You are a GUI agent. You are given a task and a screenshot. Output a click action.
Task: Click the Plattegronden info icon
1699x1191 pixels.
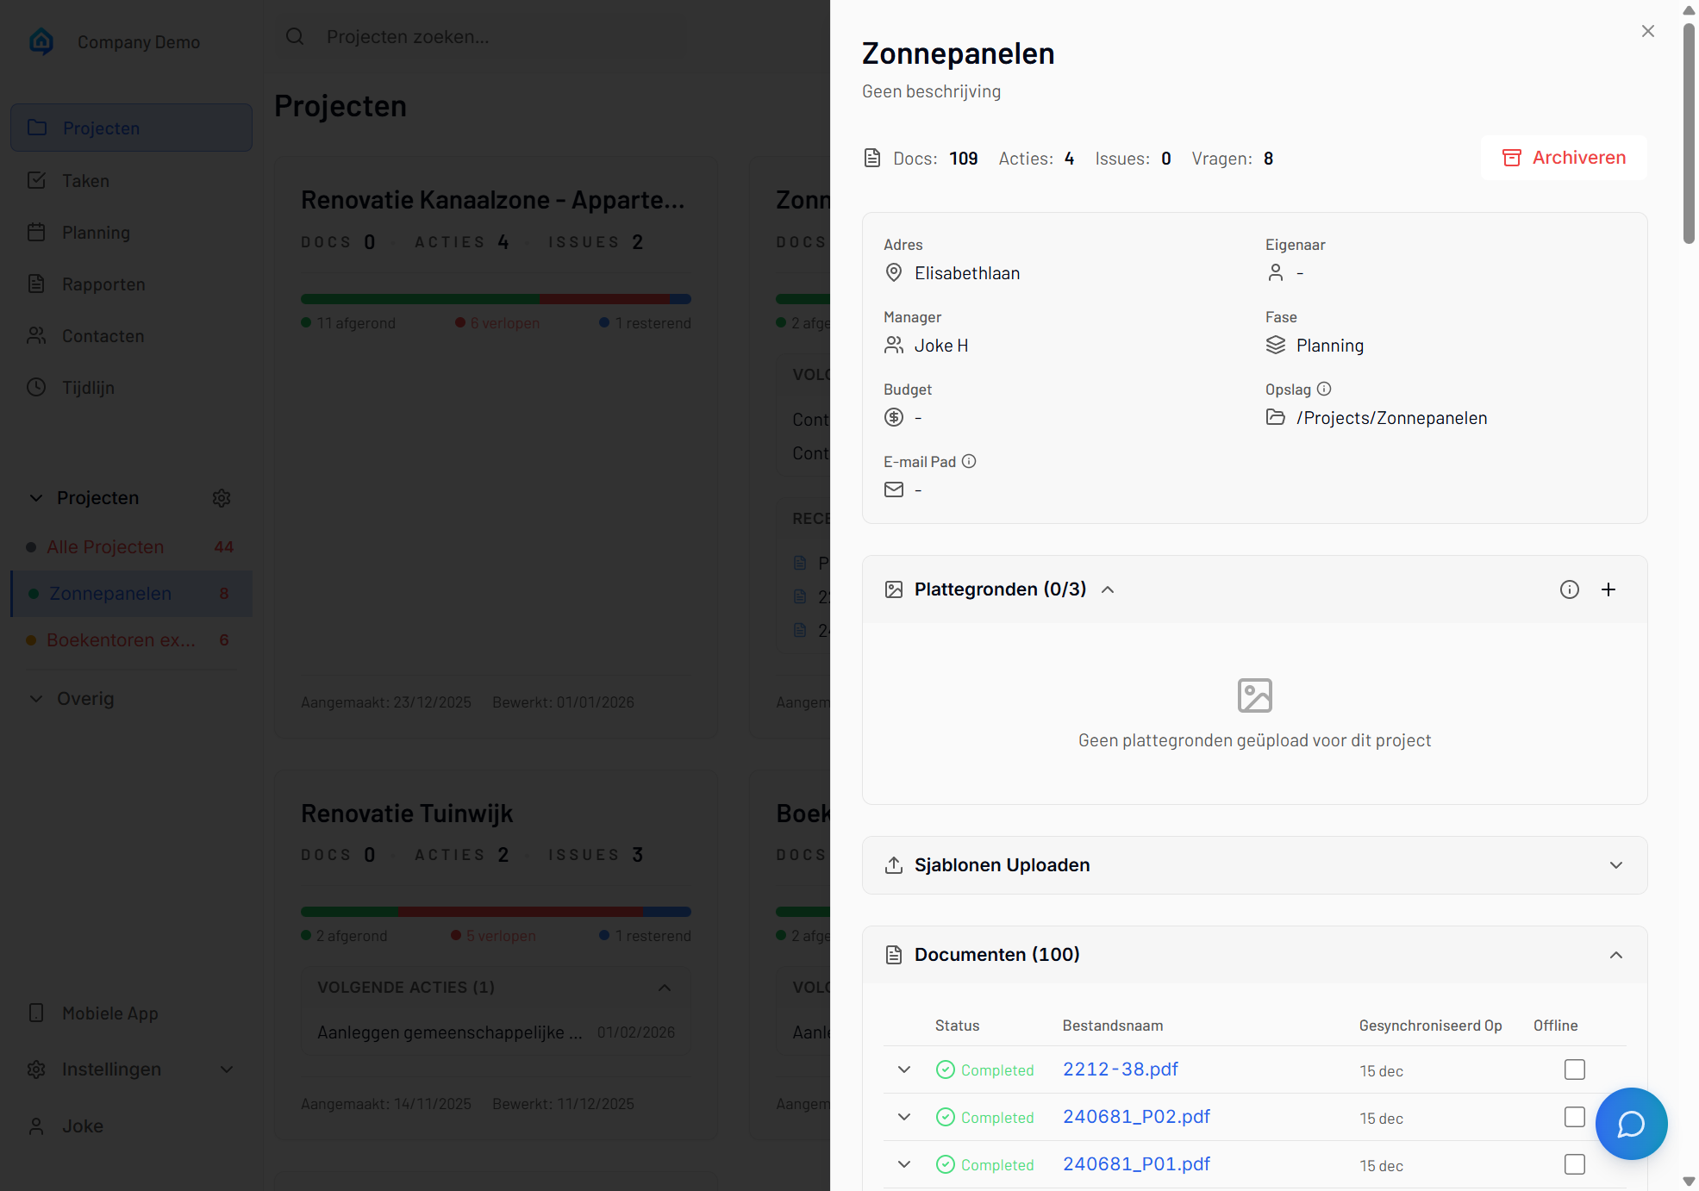coord(1570,589)
